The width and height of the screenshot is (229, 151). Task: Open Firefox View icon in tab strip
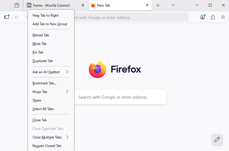coord(17,5)
